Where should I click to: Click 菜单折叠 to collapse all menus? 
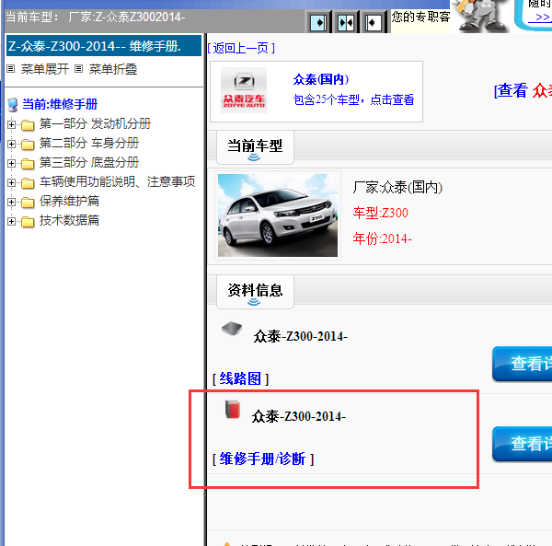pos(113,69)
